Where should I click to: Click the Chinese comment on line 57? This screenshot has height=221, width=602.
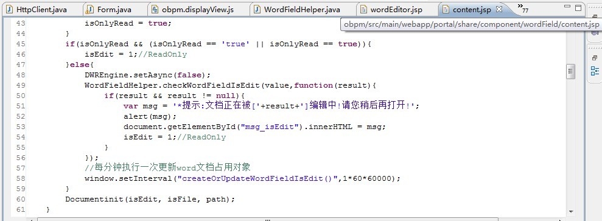(168, 167)
